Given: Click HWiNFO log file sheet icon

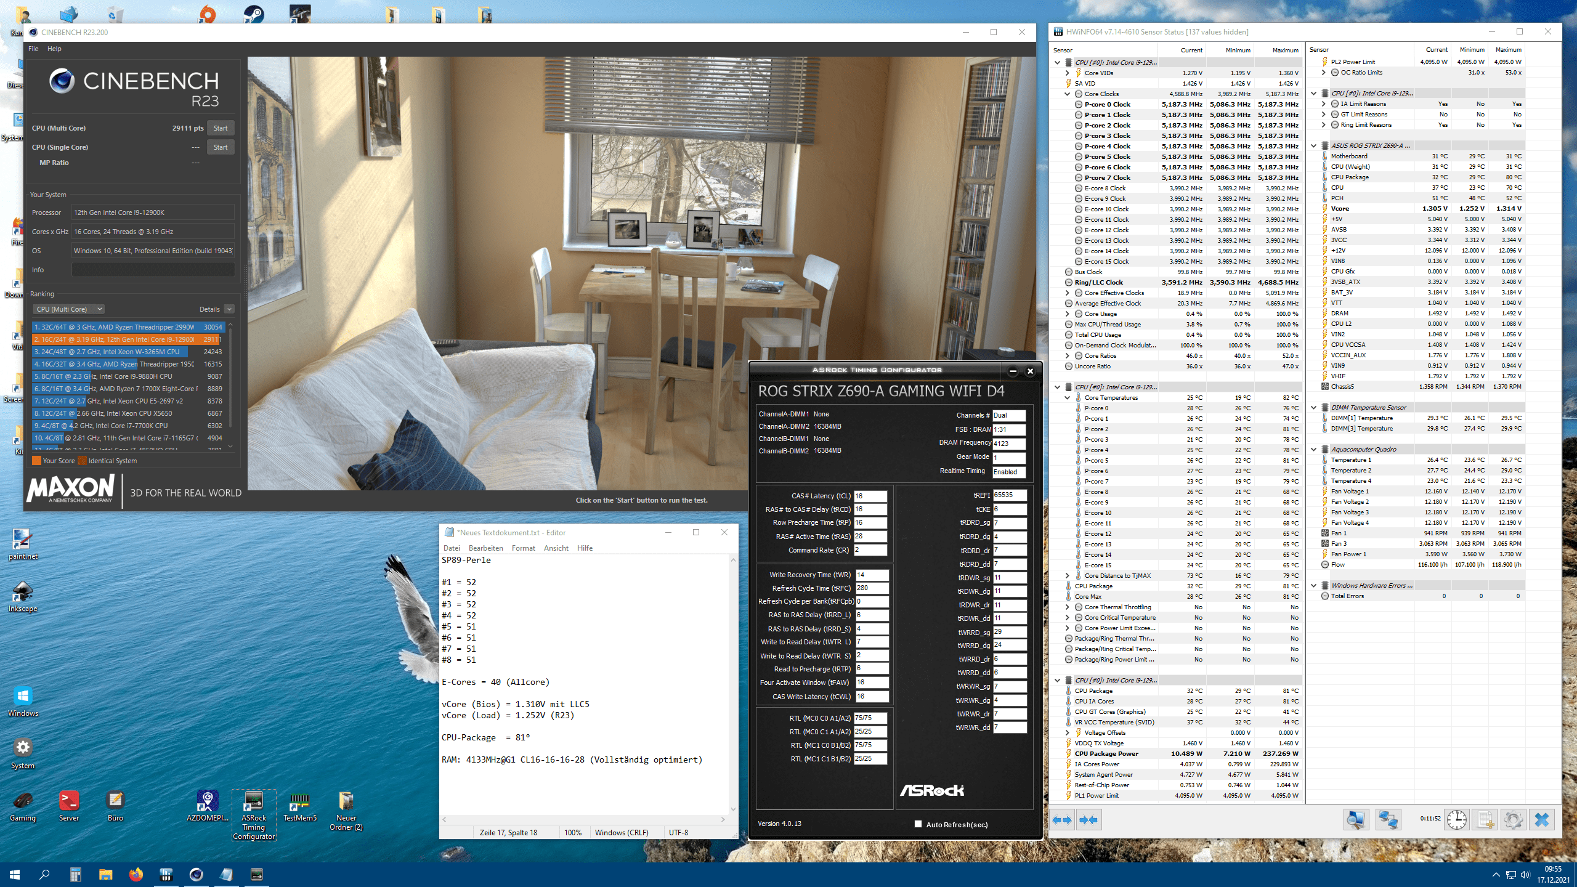Looking at the screenshot, I should 1485,820.
